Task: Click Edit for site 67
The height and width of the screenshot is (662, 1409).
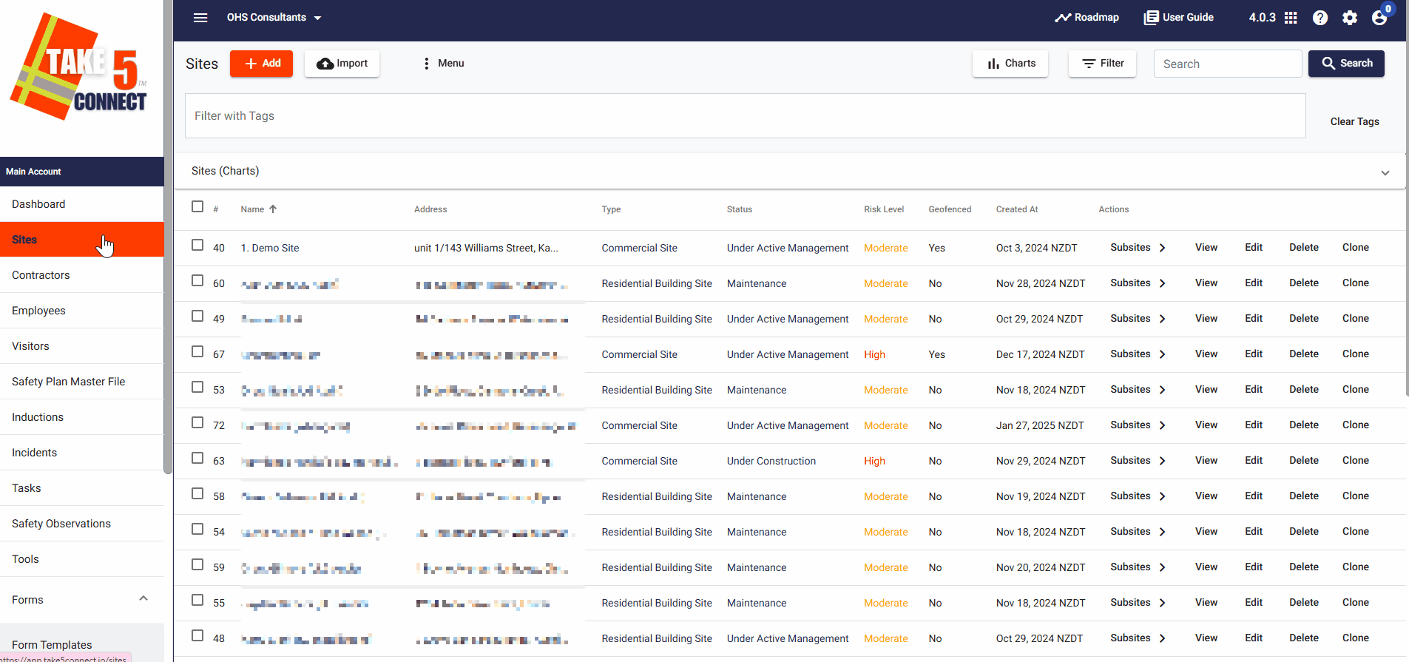Action: pyautogui.click(x=1253, y=354)
